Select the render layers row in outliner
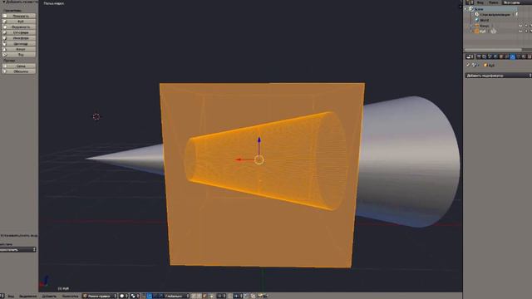Image resolution: width=532 pixels, height=299 pixels. coord(495,15)
